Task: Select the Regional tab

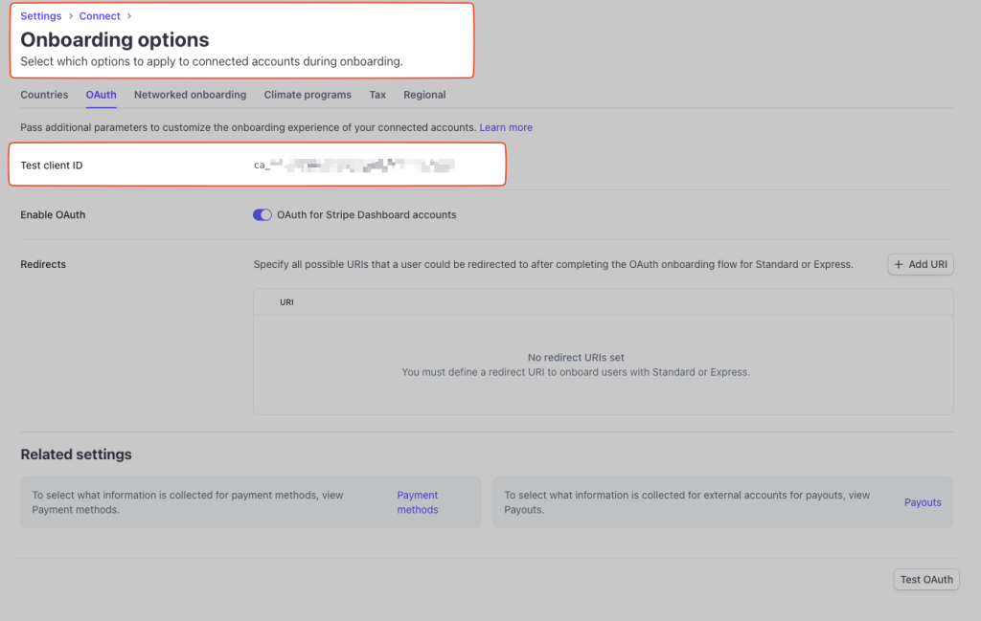Action: tap(424, 95)
